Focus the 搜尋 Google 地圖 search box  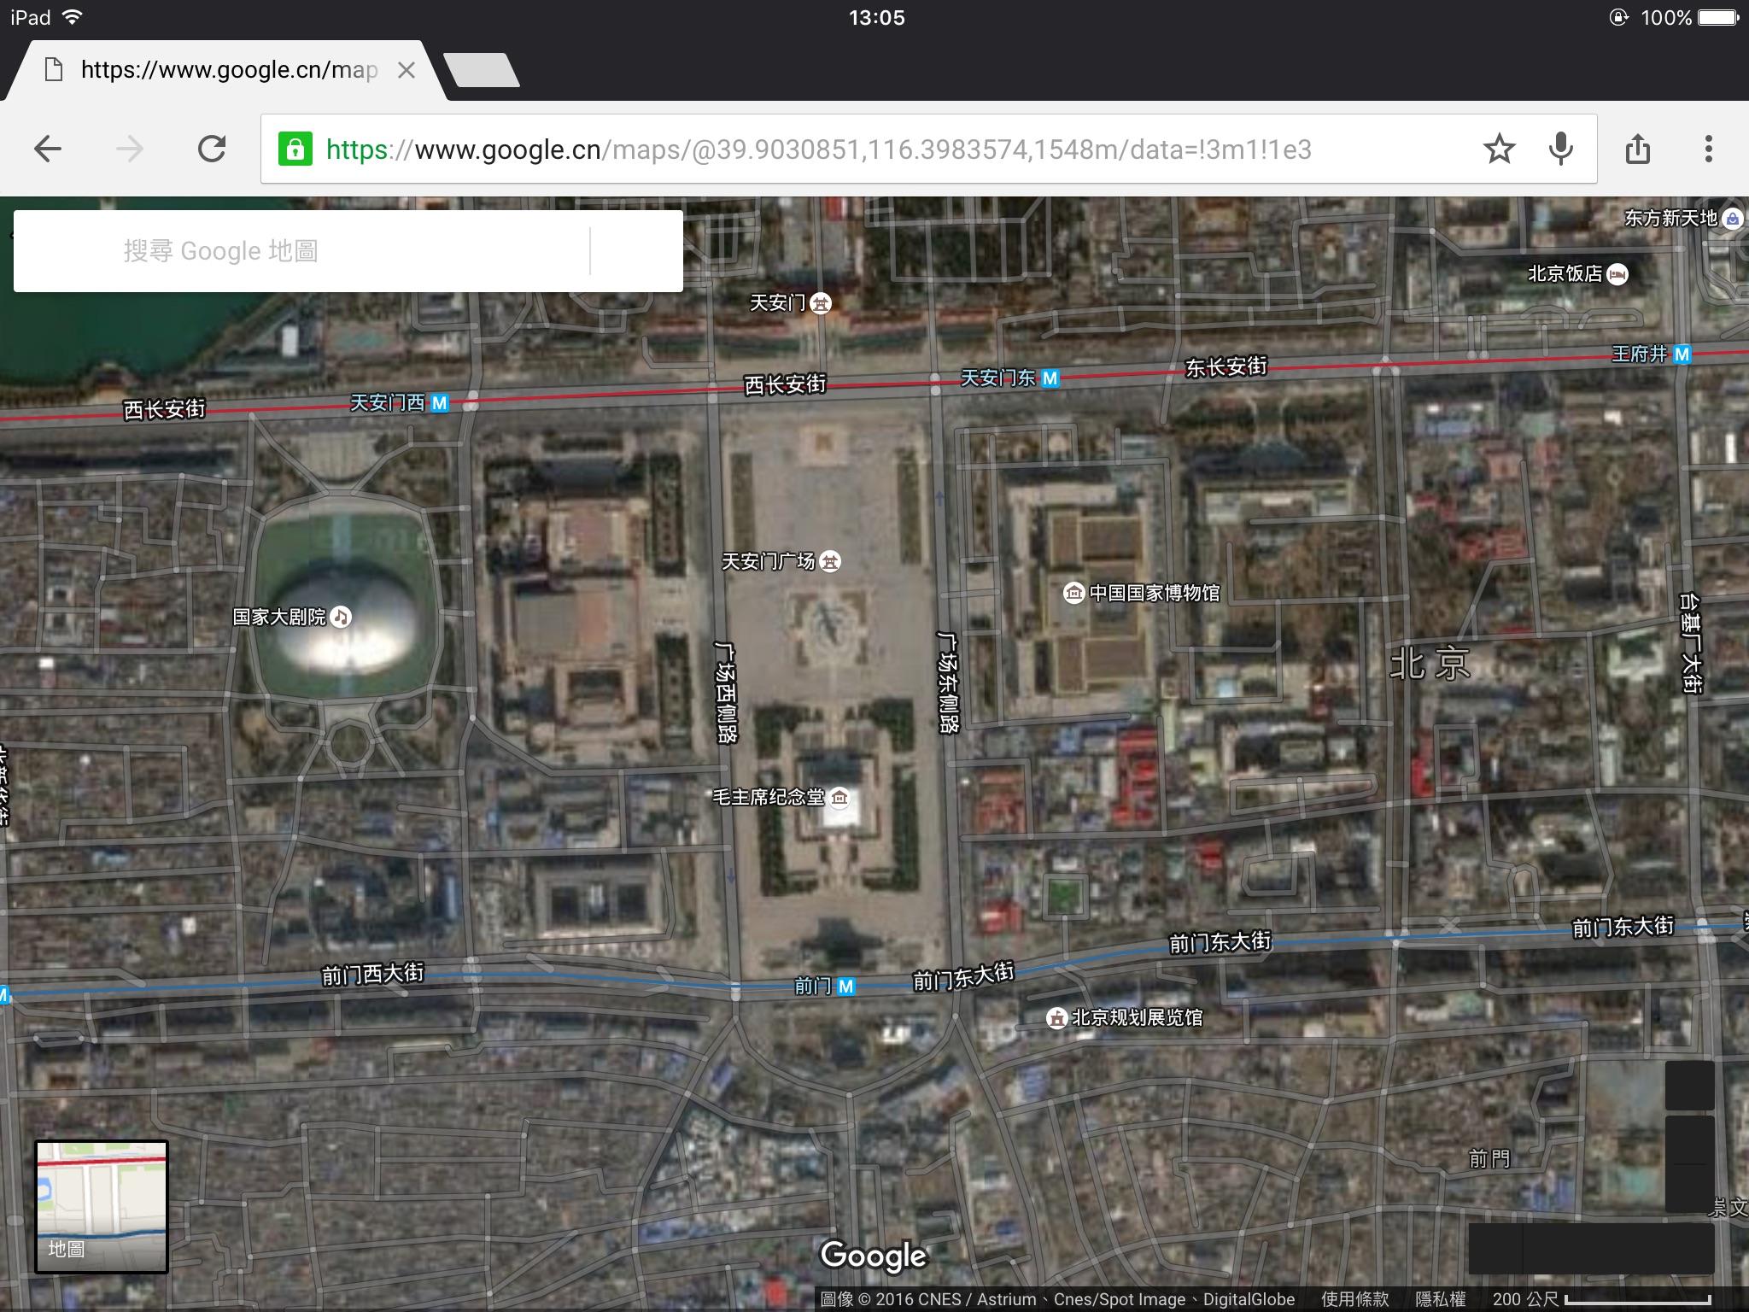click(342, 251)
